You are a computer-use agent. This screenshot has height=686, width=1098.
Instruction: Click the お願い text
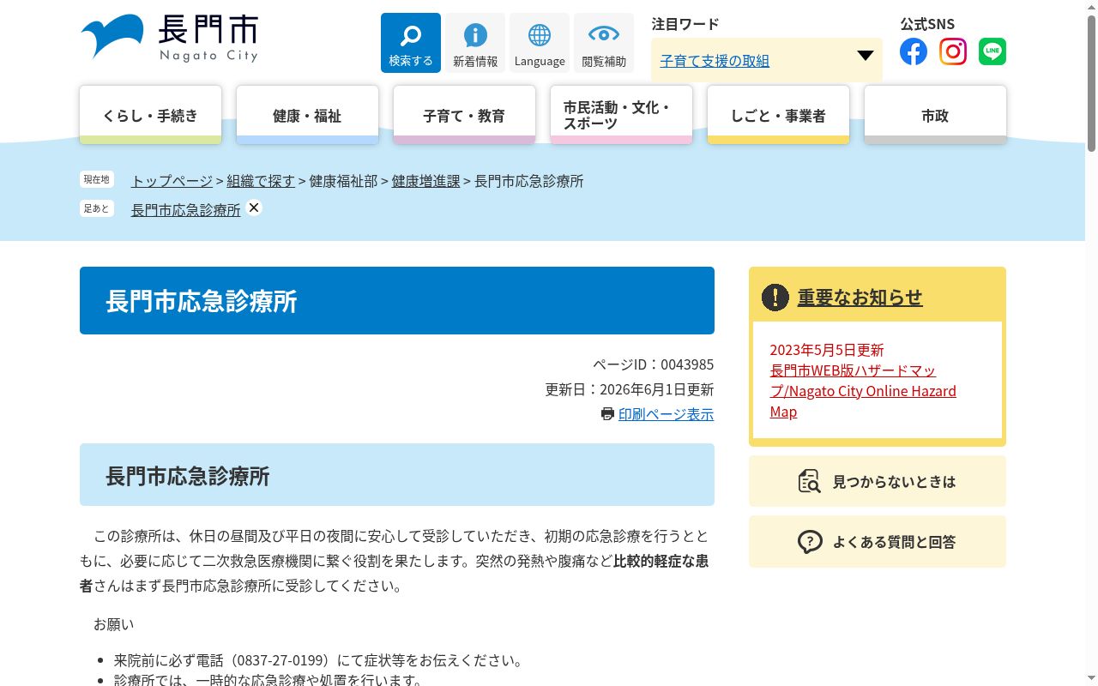(x=114, y=624)
